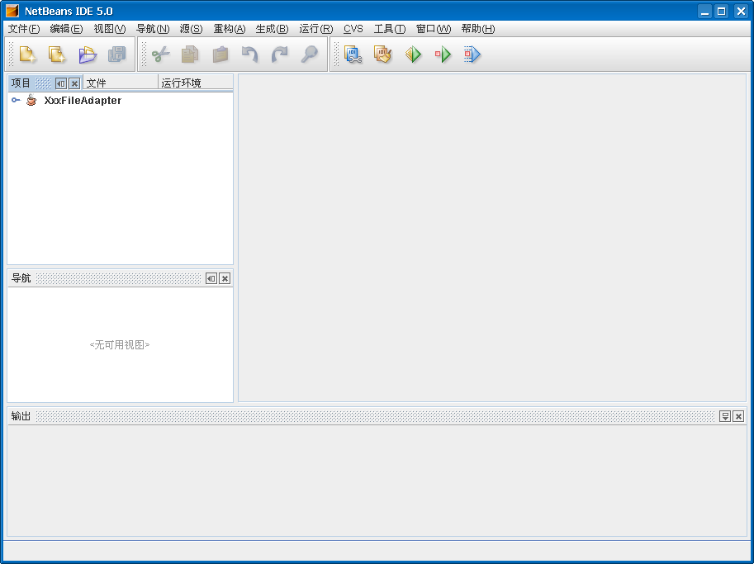This screenshot has width=754, height=564.
Task: Open the 生成(B) menu
Action: [x=273, y=29]
